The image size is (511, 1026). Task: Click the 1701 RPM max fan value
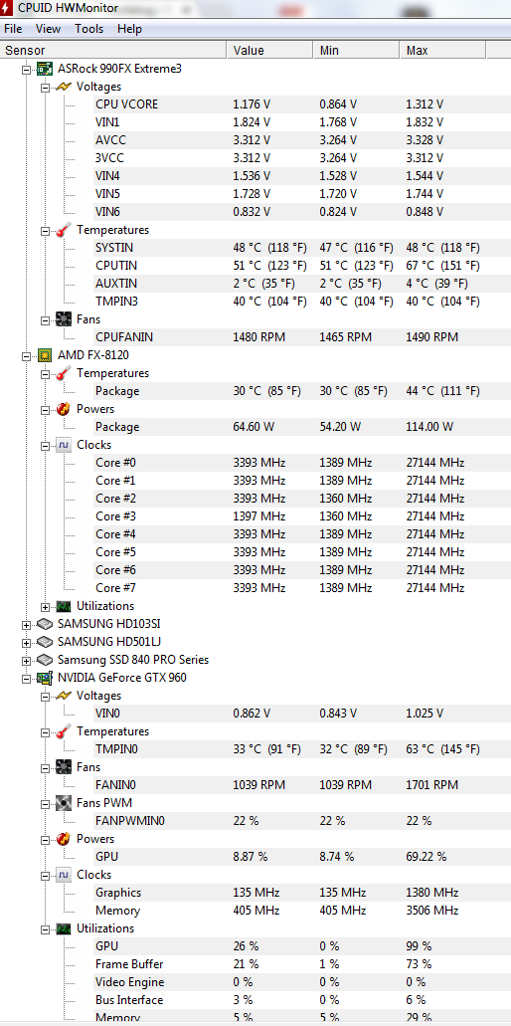click(431, 784)
